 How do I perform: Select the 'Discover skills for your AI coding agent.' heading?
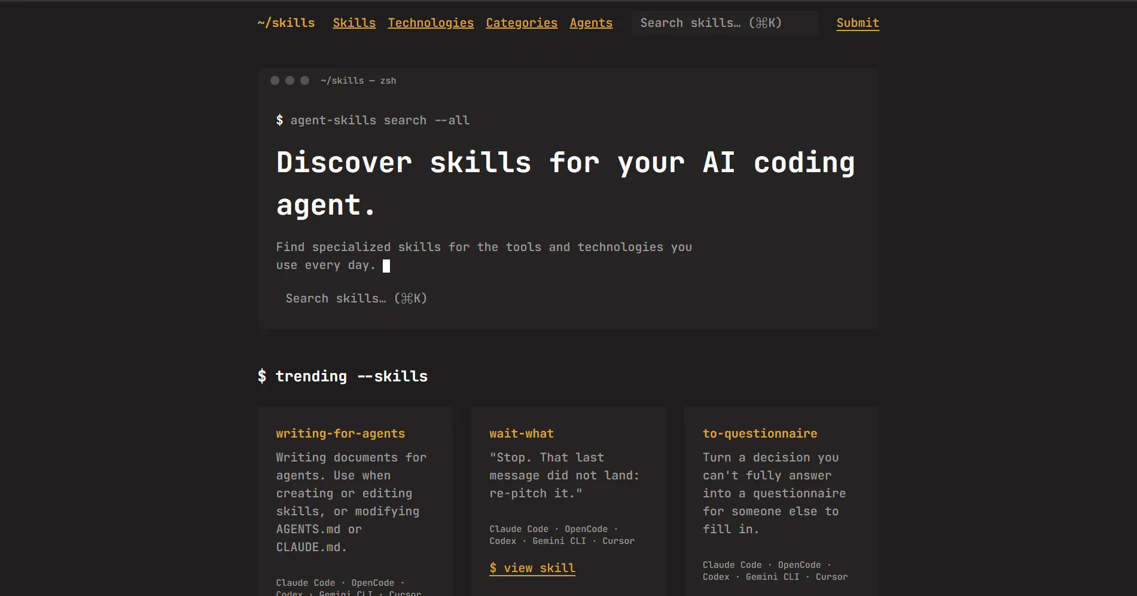tap(565, 184)
